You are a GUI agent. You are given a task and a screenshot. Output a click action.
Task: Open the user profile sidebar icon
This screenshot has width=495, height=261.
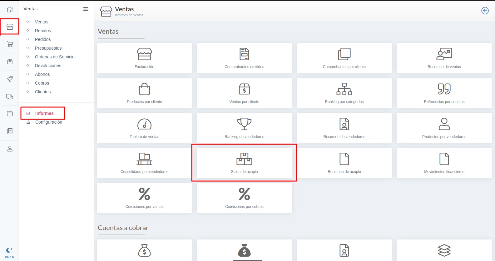pyautogui.click(x=10, y=149)
